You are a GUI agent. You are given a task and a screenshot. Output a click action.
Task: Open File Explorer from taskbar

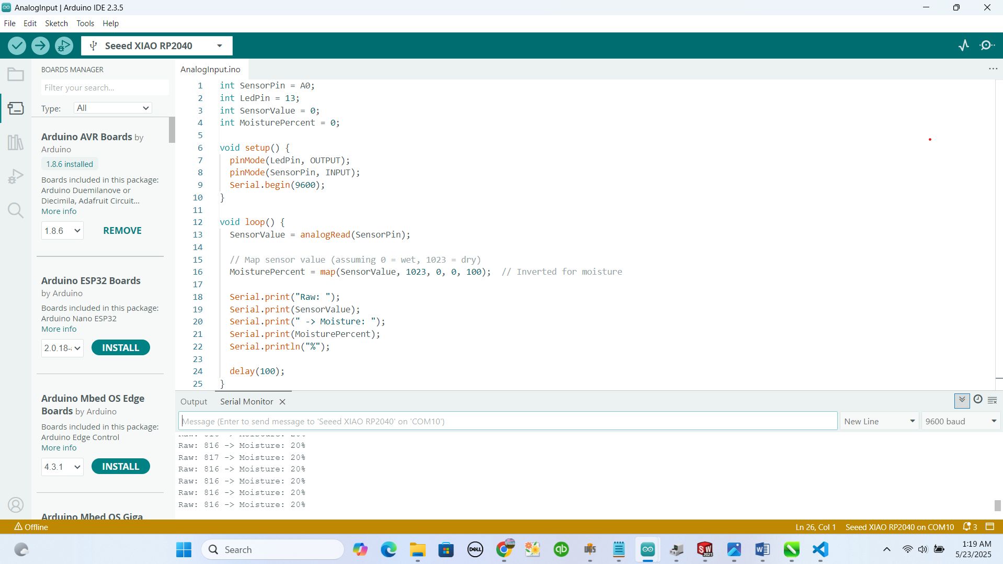(417, 550)
